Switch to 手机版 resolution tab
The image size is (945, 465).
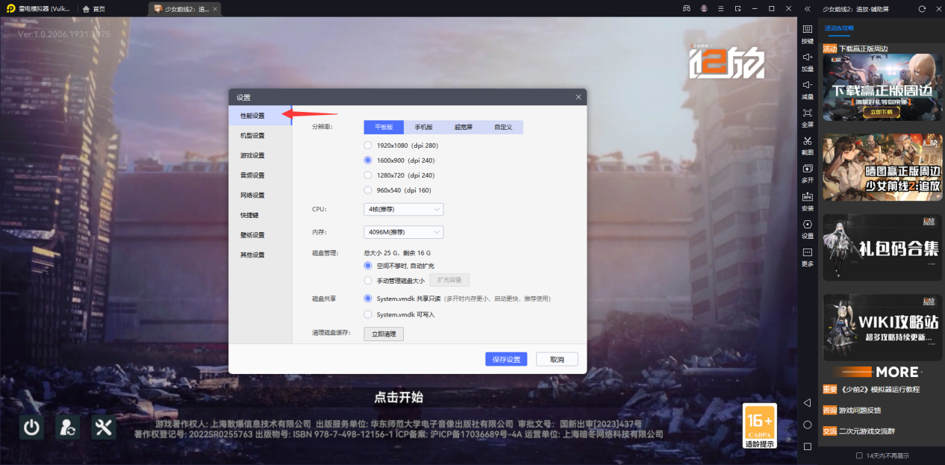coord(423,127)
